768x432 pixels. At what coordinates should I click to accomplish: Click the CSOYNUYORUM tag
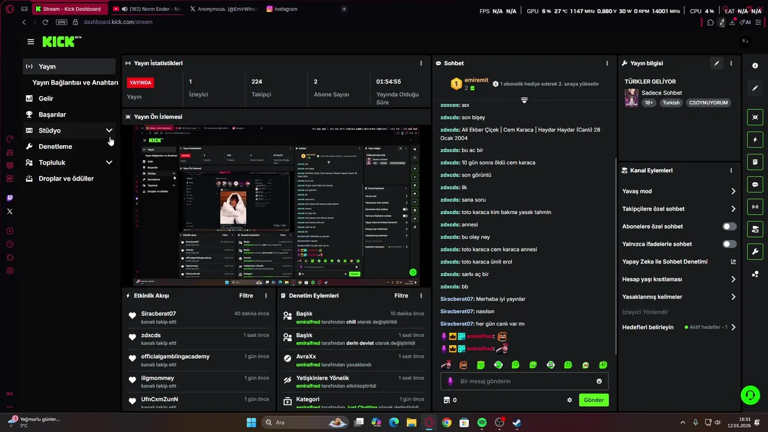(708, 103)
